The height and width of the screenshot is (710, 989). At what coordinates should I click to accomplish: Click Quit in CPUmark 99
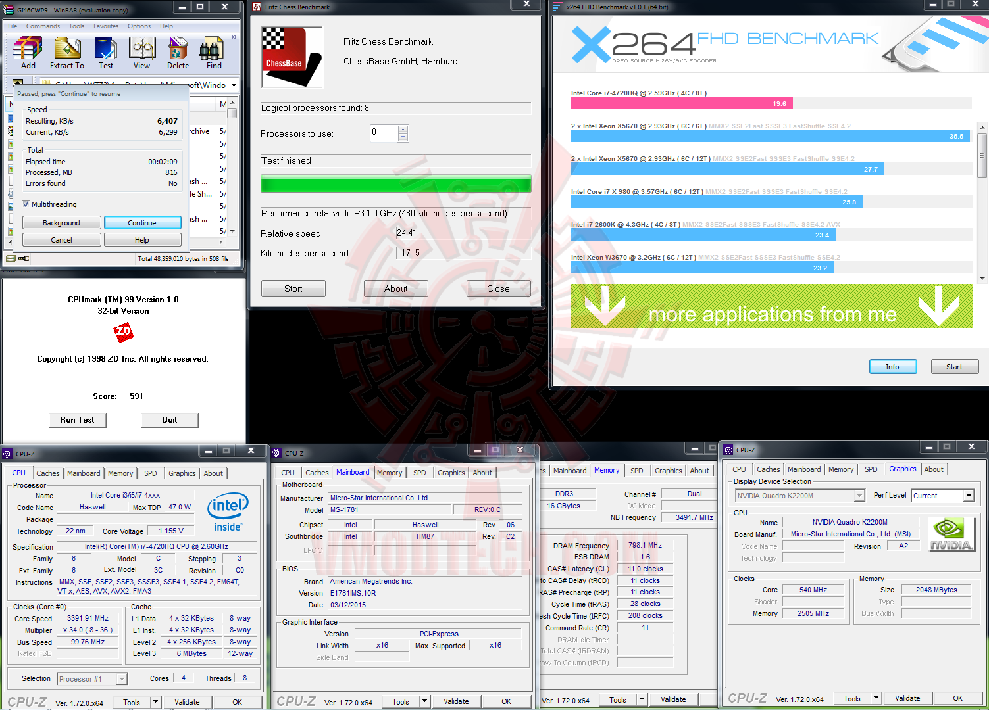click(x=170, y=420)
